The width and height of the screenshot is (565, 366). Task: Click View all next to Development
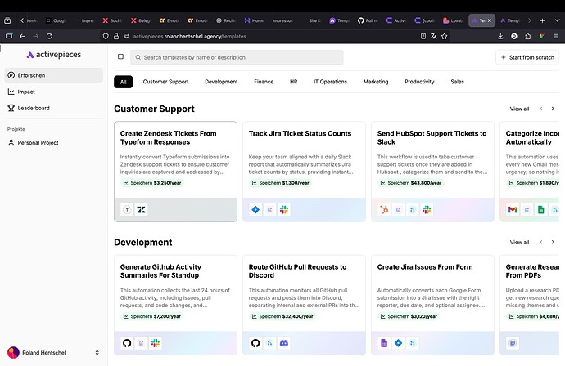coord(519,242)
